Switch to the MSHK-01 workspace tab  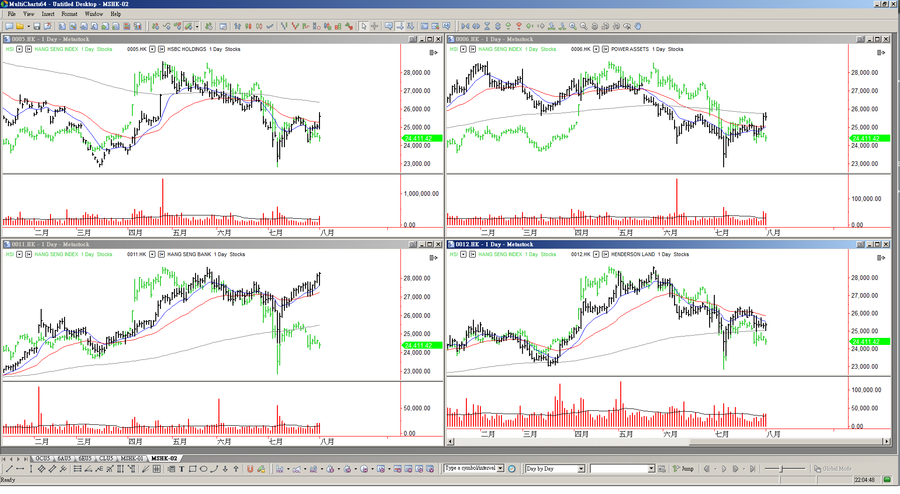(x=131, y=458)
